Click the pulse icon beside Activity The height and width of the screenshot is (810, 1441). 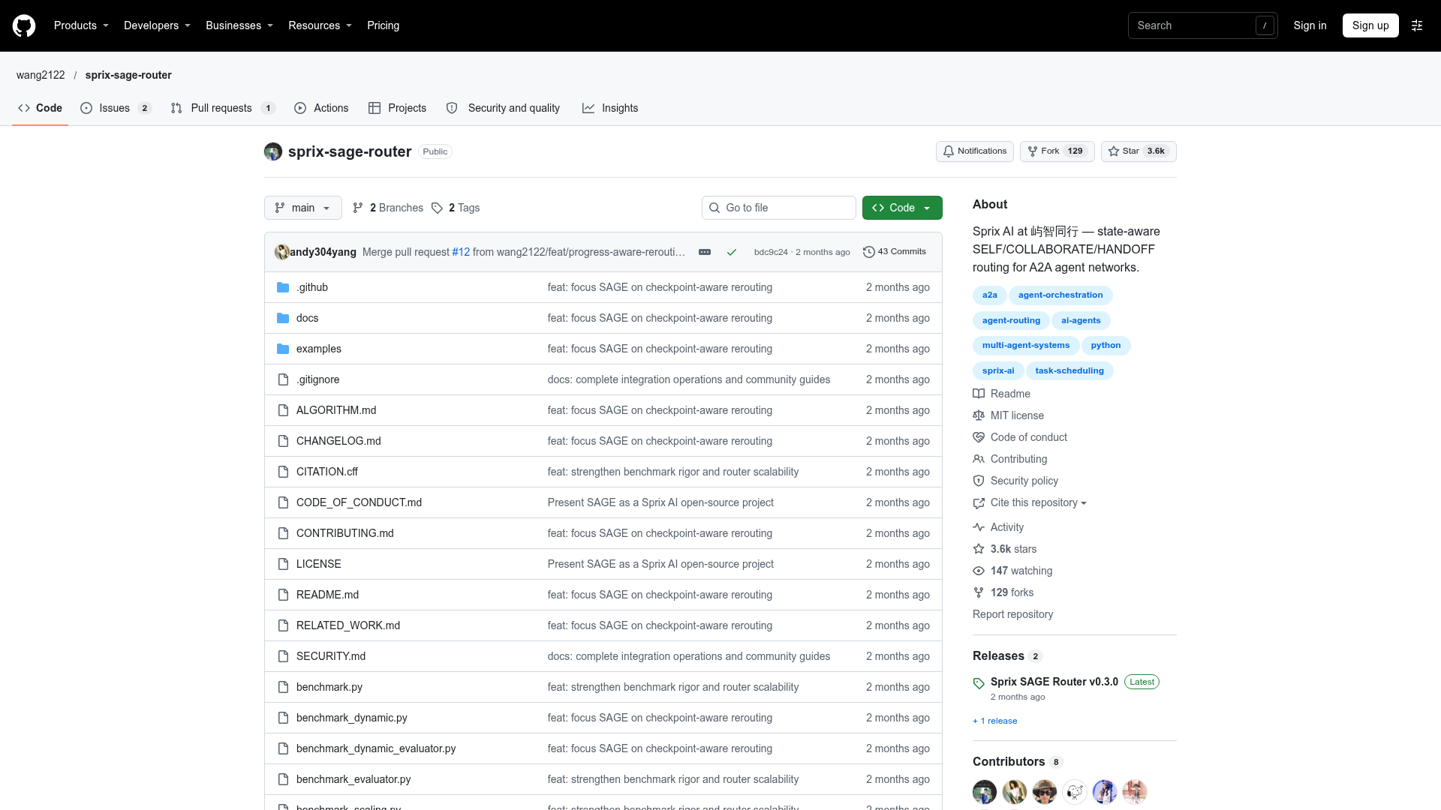pos(979,527)
